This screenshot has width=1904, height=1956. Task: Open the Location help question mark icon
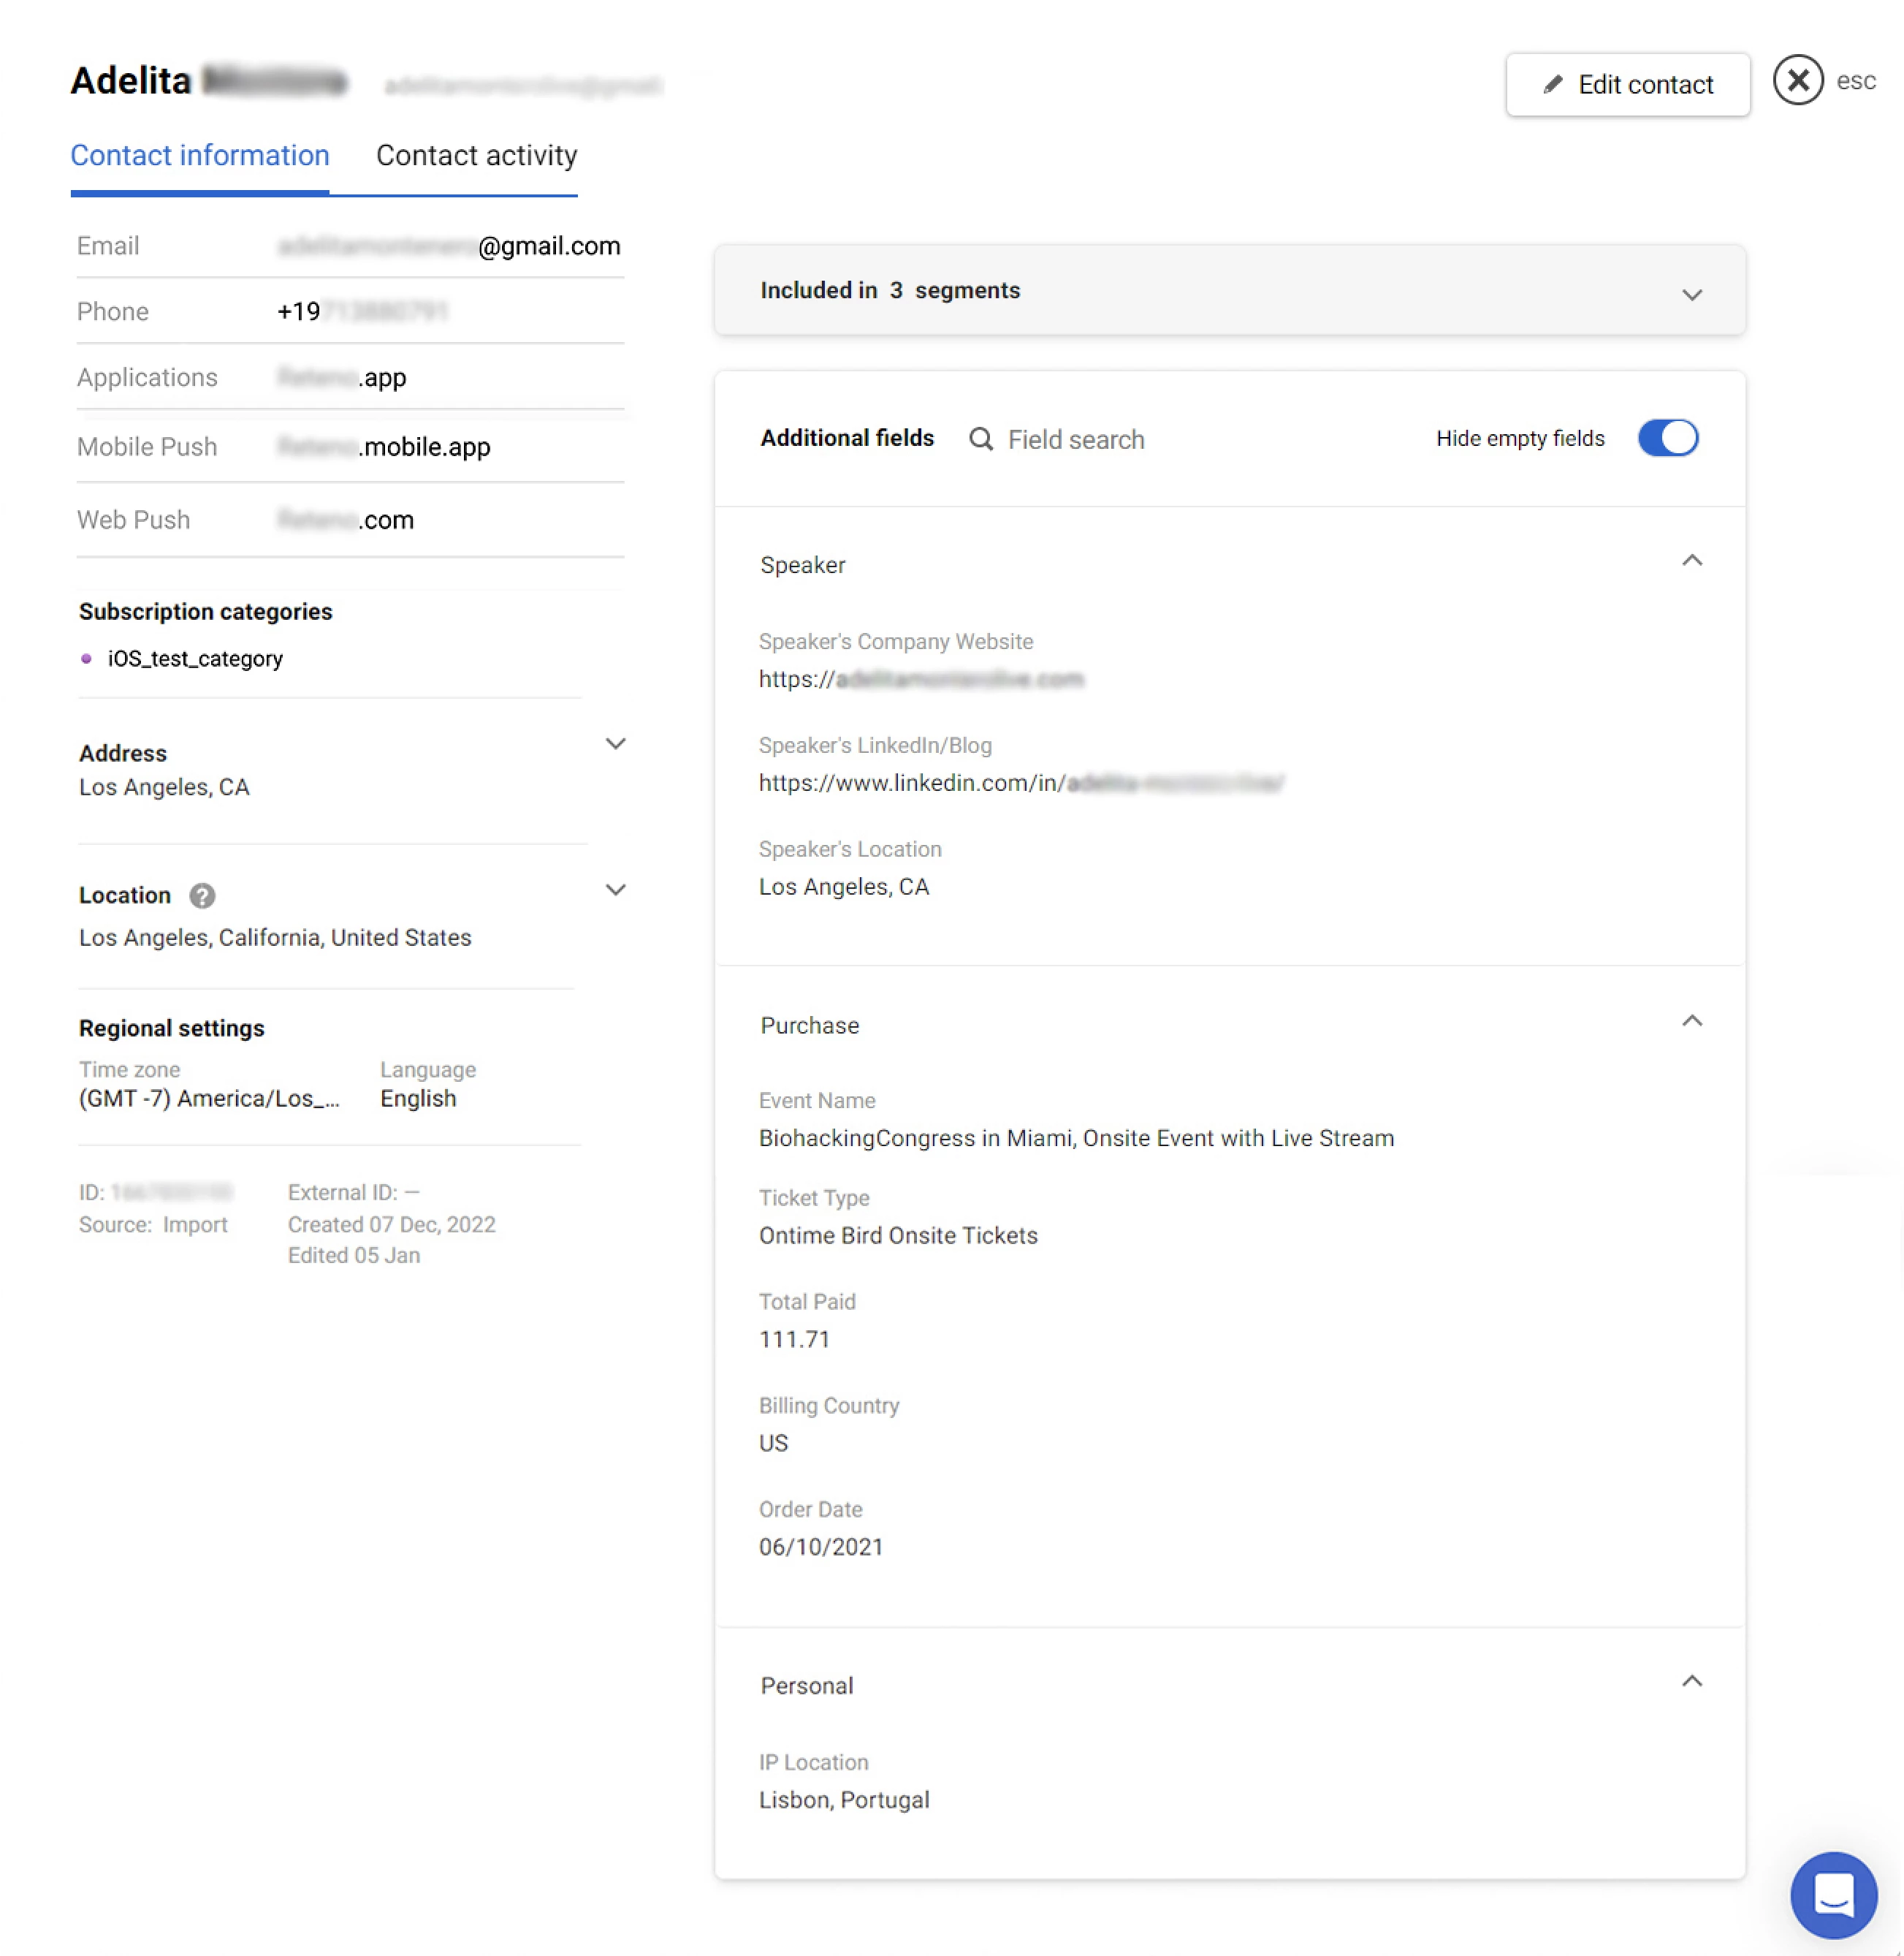(202, 896)
